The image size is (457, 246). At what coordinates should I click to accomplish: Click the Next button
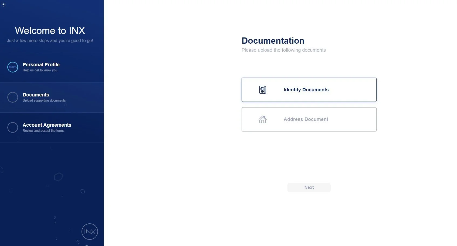point(309,188)
